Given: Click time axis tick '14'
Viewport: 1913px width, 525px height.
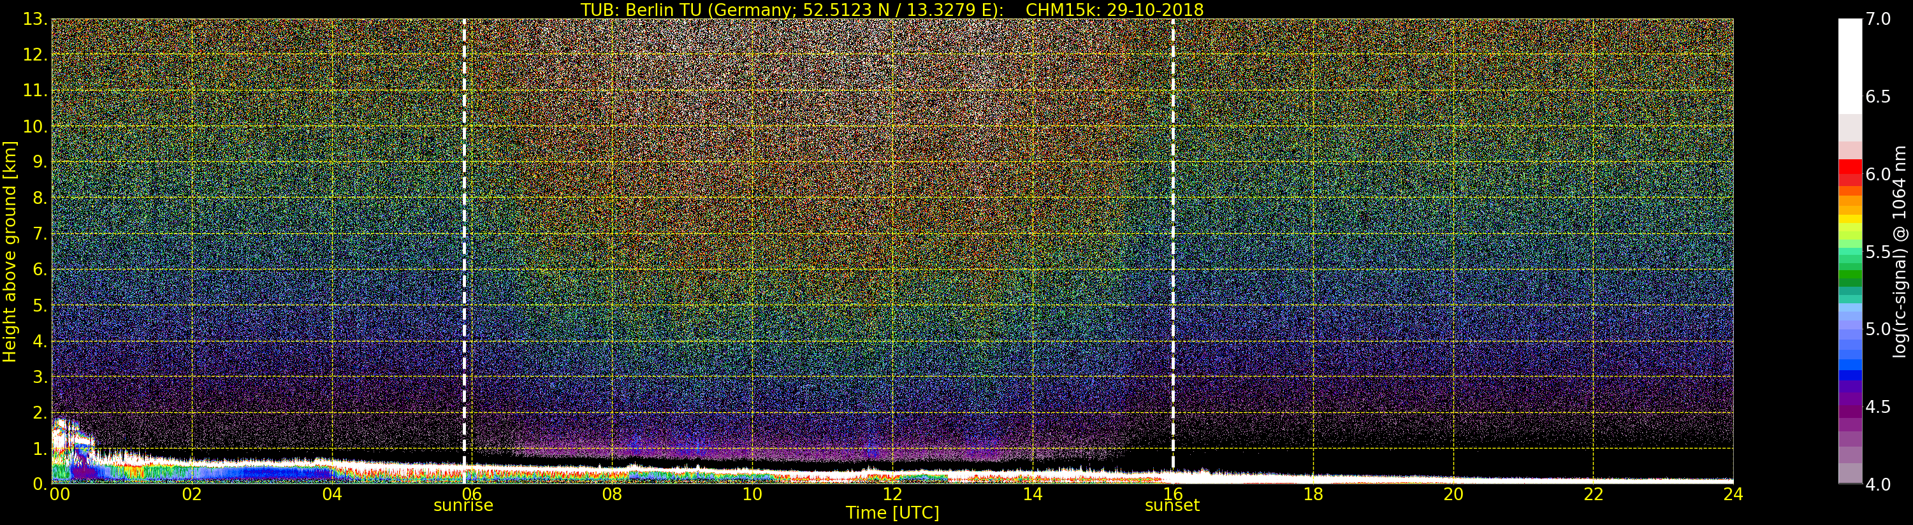Looking at the screenshot, I should point(1032,494).
